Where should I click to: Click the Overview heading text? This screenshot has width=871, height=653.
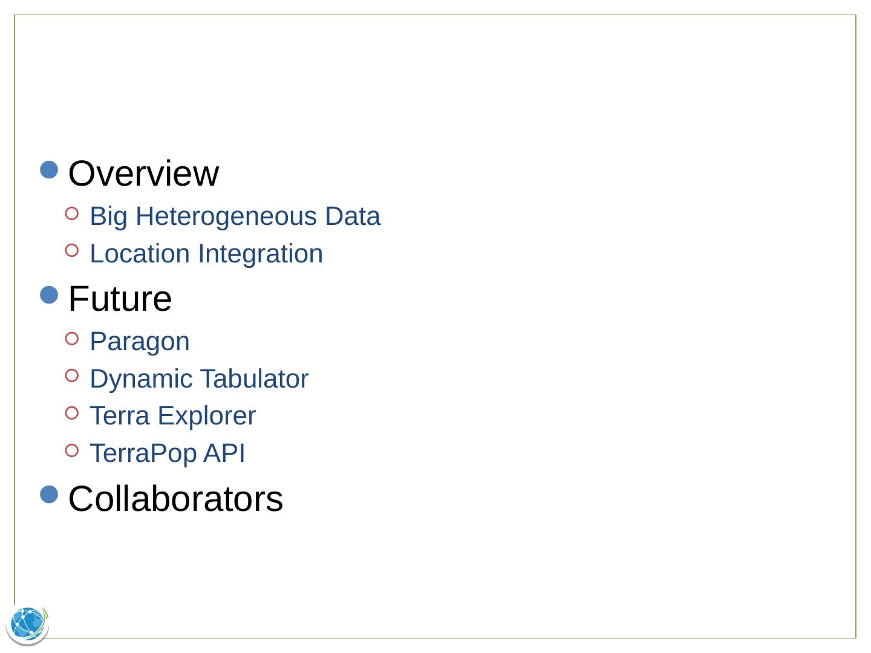[143, 174]
